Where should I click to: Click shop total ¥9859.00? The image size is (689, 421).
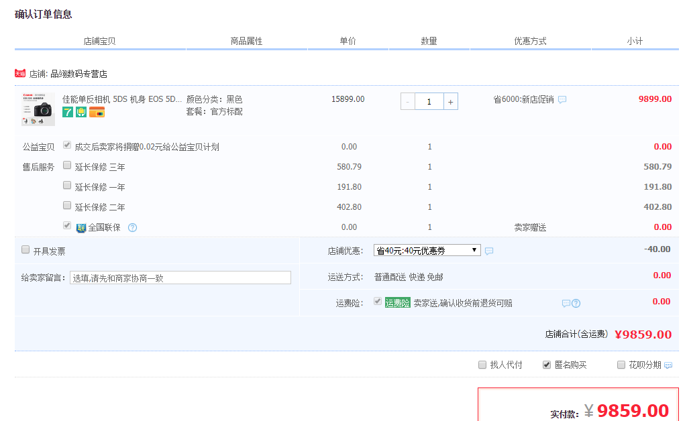[643, 335]
